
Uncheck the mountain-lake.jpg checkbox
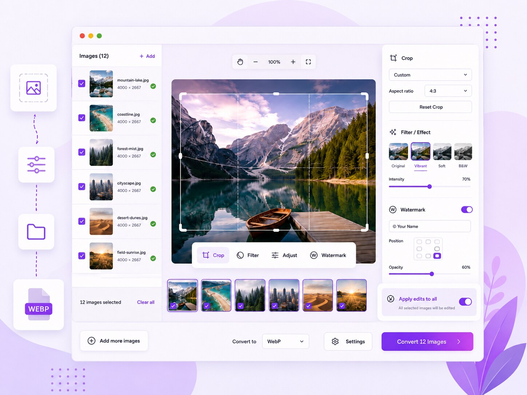point(82,83)
